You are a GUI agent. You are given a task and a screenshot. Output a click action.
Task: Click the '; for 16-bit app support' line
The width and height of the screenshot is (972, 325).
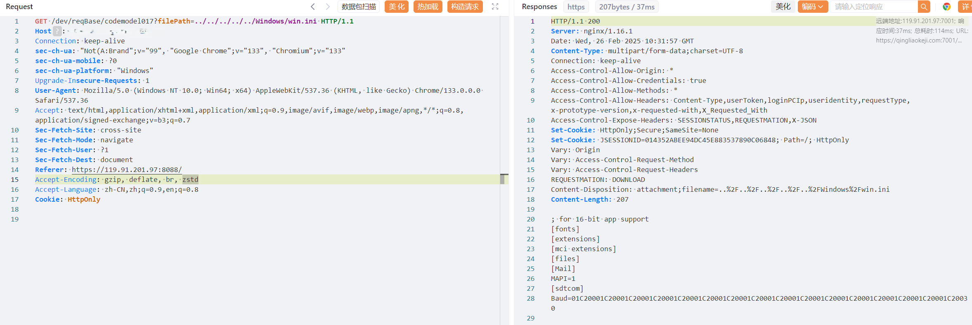click(600, 219)
